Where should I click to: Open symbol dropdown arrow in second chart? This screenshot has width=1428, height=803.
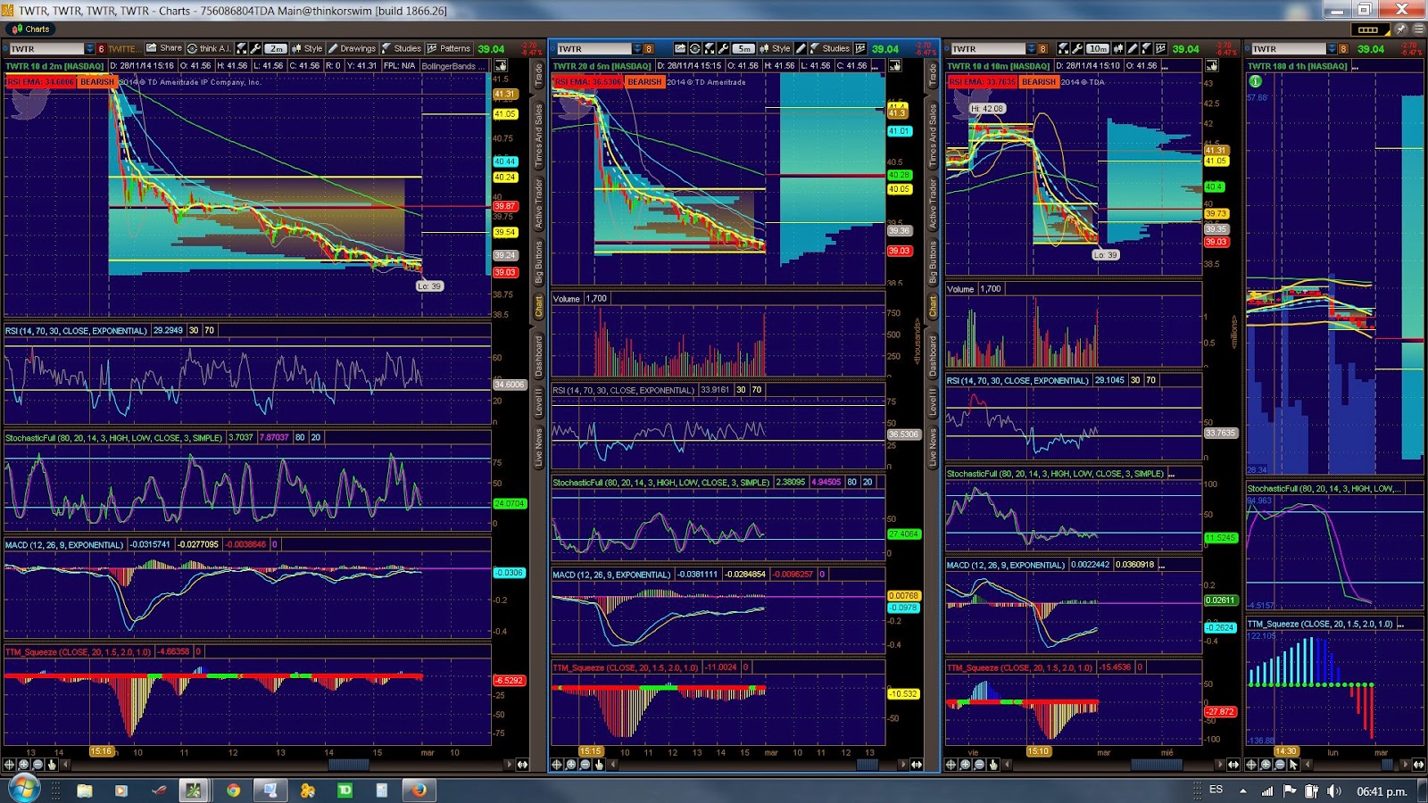click(636, 49)
